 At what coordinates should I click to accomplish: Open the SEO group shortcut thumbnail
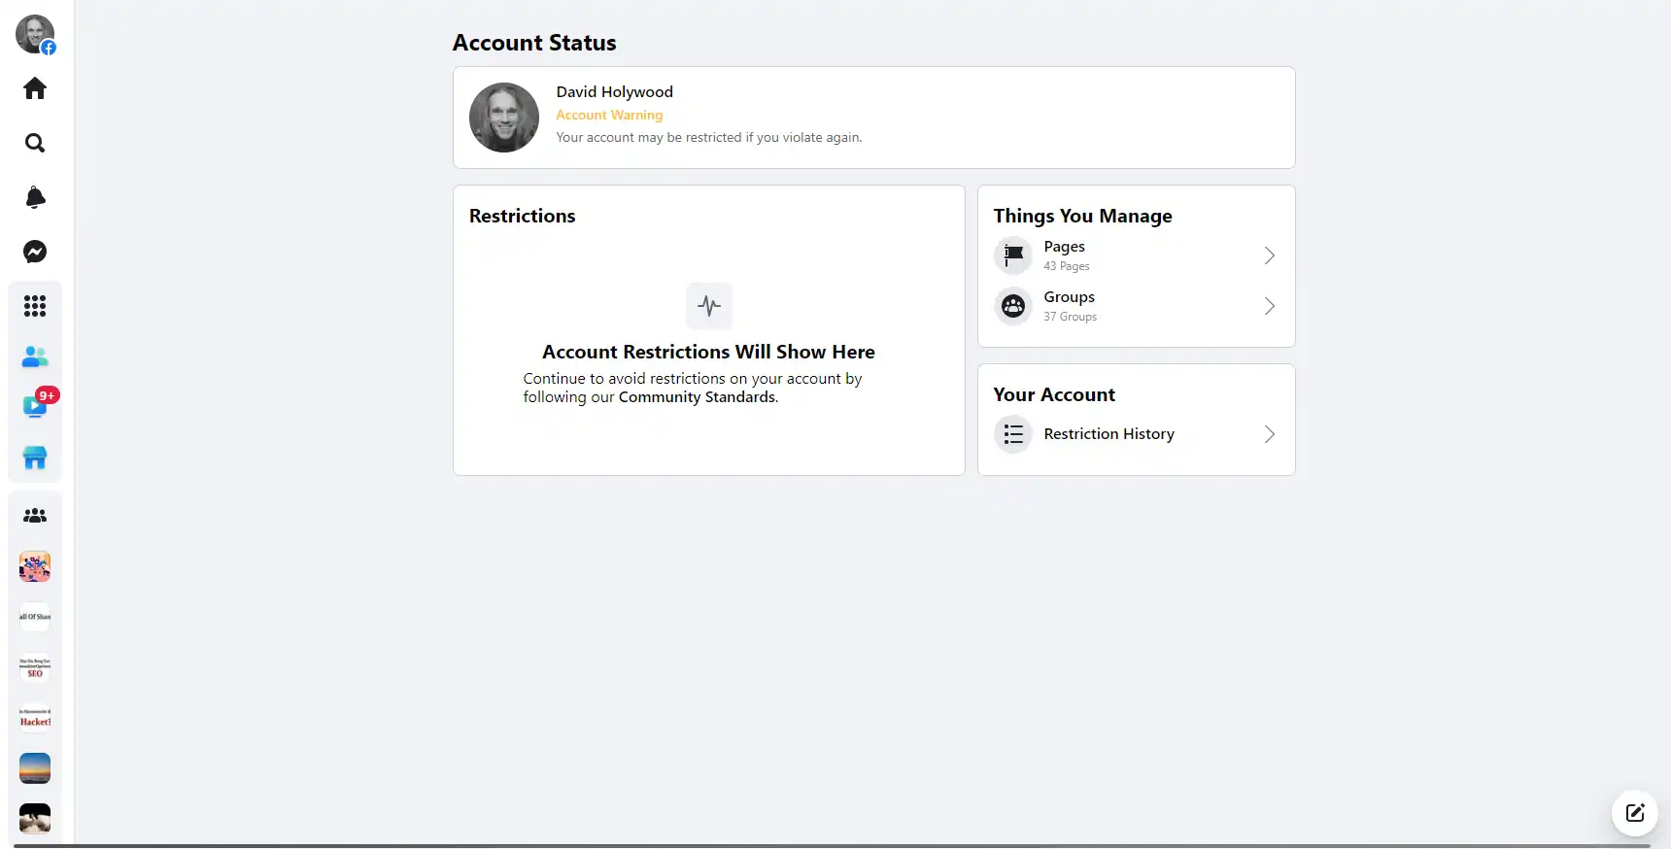click(35, 667)
